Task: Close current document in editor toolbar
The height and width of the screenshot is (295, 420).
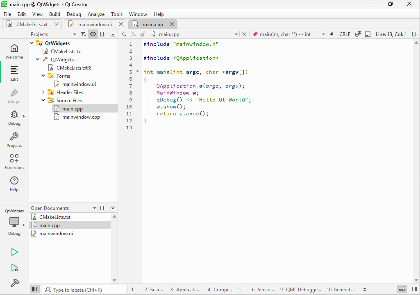Action: click(x=244, y=34)
